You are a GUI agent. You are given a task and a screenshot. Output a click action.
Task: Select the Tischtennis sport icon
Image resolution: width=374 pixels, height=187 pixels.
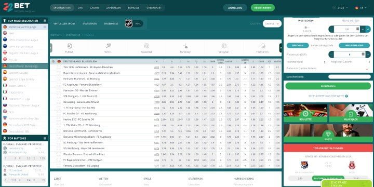click(263, 48)
